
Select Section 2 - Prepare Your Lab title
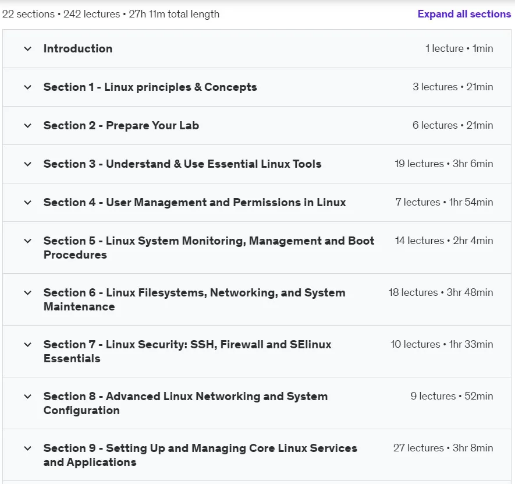121,126
